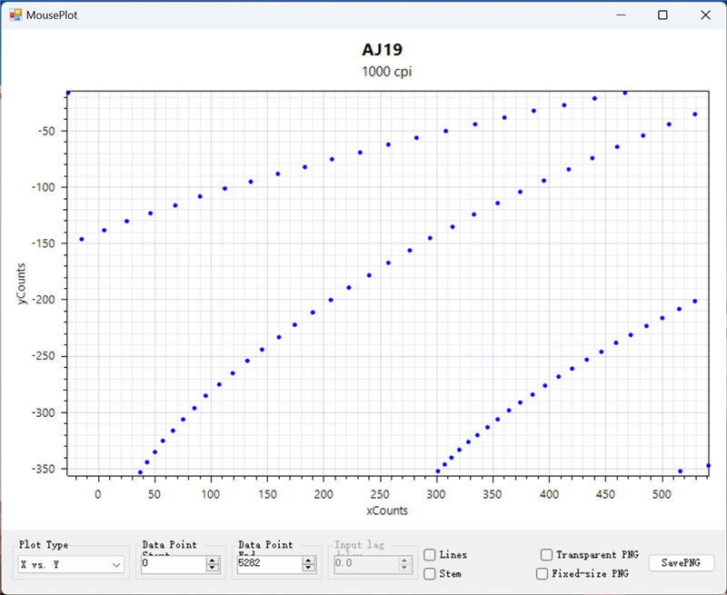The image size is (727, 595).
Task: Click the MousePlot title bar text
Action: tap(52, 15)
